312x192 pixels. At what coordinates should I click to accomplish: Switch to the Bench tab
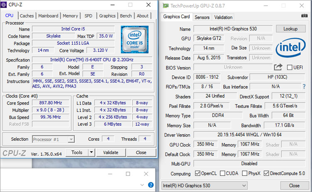(126, 16)
